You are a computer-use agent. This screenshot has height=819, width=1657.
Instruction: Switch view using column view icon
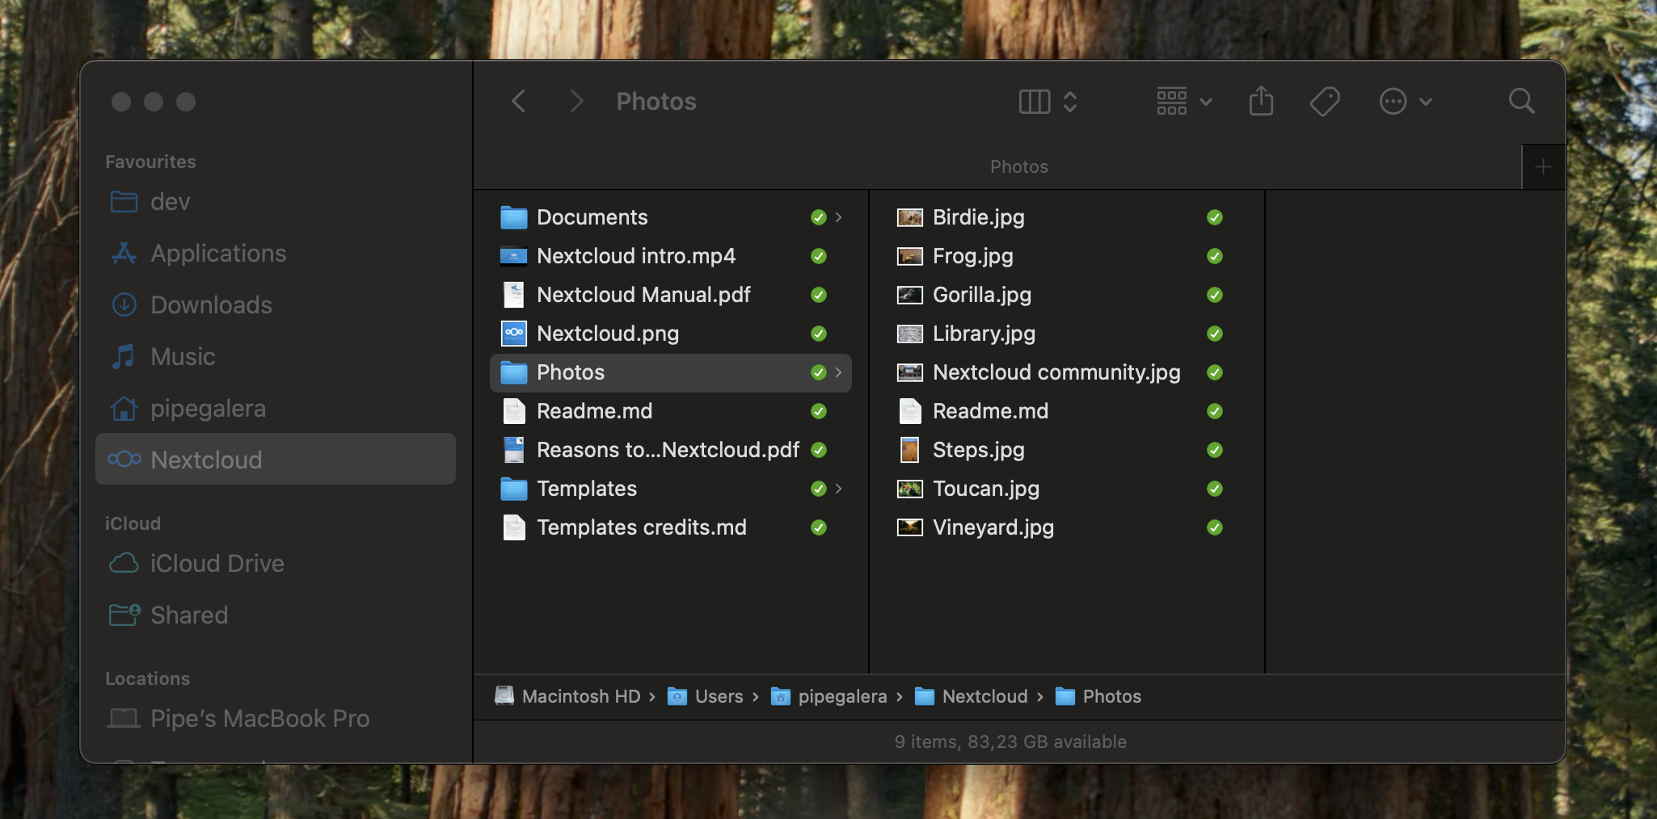pyautogui.click(x=1035, y=102)
